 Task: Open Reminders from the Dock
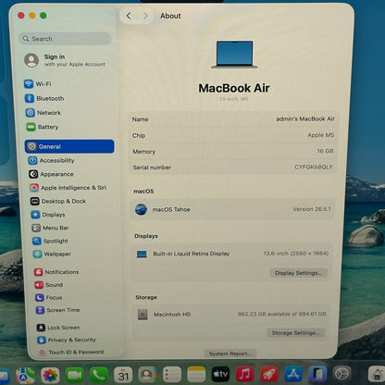point(172,375)
